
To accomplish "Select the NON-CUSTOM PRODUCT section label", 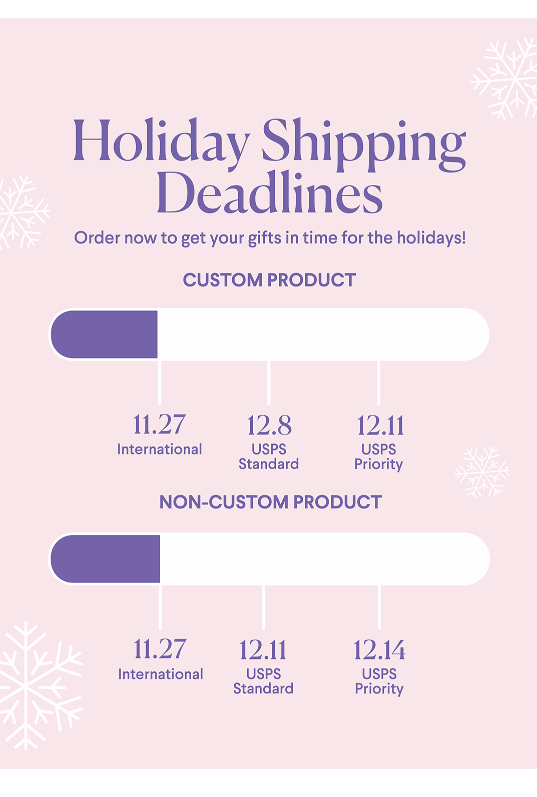I will pos(270,502).
